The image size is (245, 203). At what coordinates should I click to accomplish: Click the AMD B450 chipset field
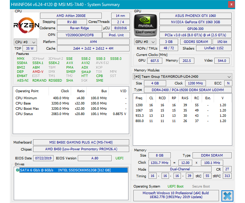pyautogui.click(x=81, y=149)
